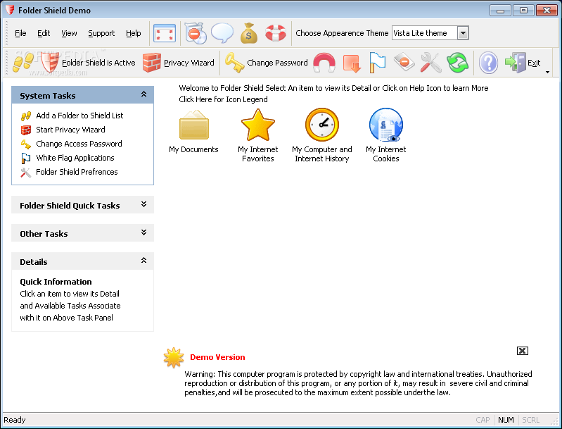
Task: Select My Internet Favorites star icon
Action: click(258, 125)
